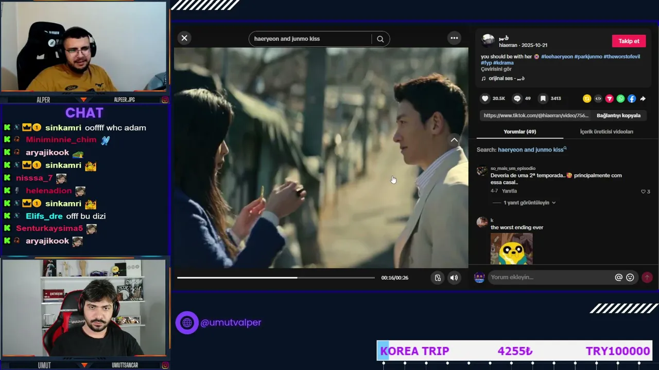Switch to 'Yorumlar (49)' tab
This screenshot has height=370, width=659.
(519, 132)
